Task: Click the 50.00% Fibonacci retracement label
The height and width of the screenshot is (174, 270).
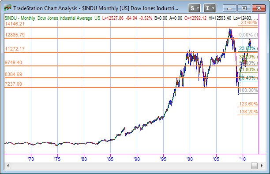Action: click(248, 63)
